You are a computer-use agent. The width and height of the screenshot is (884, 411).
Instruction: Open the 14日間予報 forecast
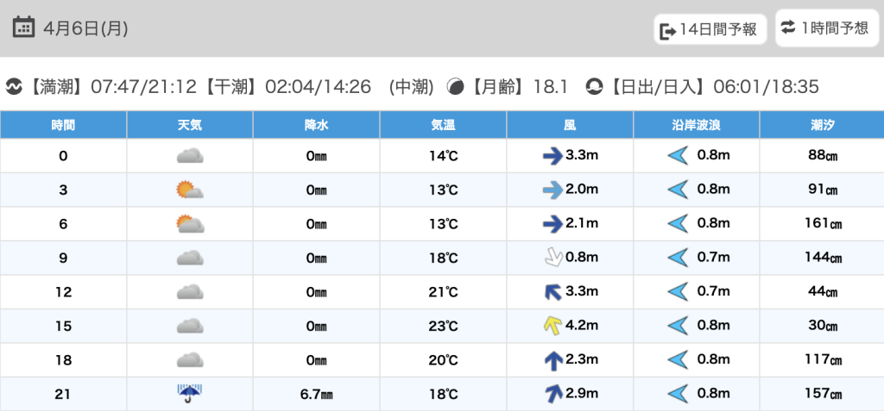point(710,30)
